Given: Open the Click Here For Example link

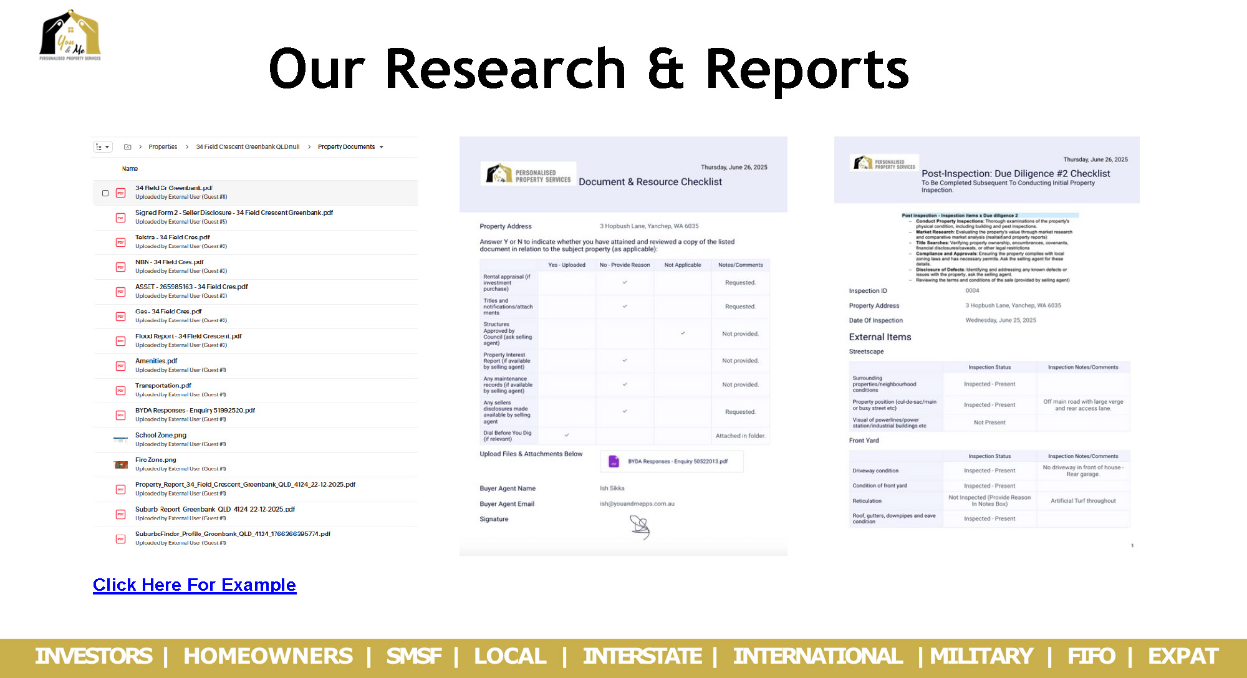Looking at the screenshot, I should [195, 585].
